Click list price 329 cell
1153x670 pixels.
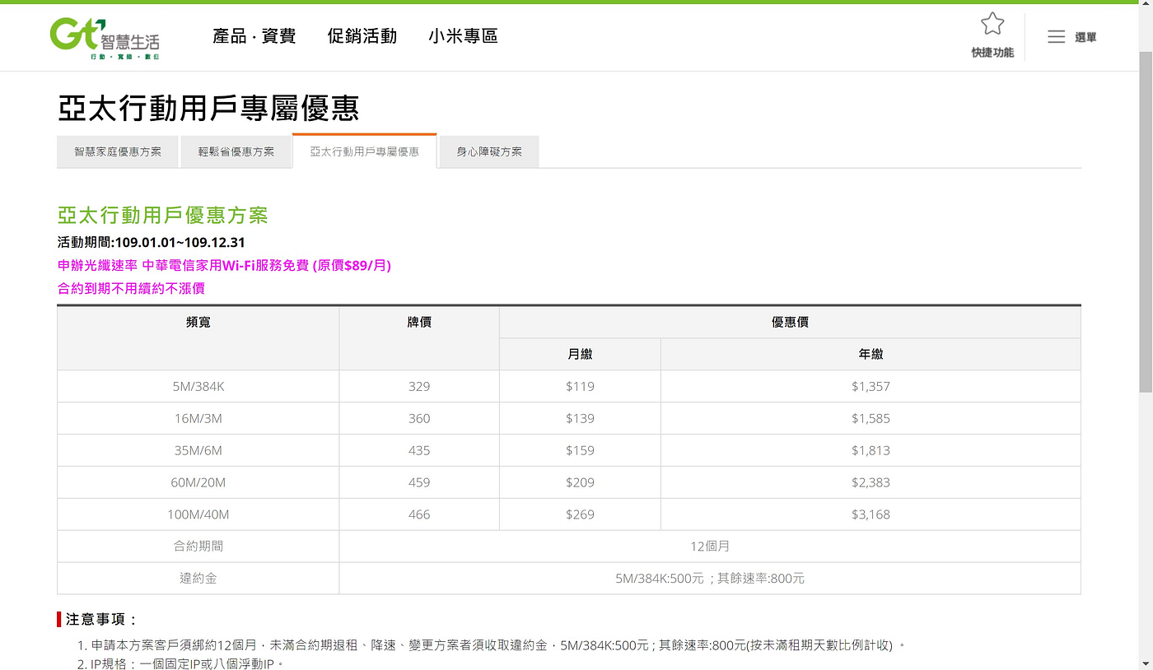(419, 387)
